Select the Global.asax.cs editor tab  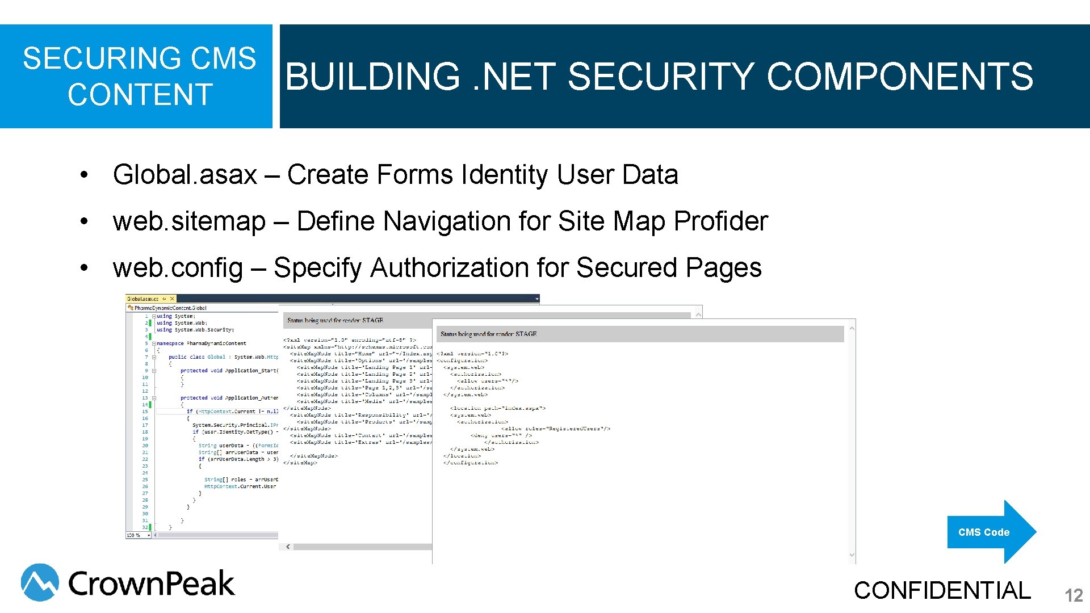142,299
